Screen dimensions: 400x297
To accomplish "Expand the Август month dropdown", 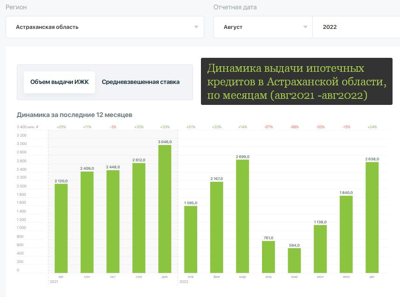I will click(263, 27).
